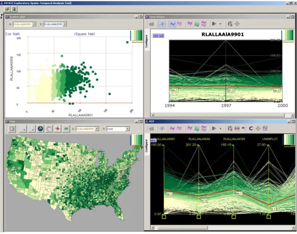Click the four-arrow move icon in Time Series
The height and width of the screenshot is (234, 297).
coord(237,24)
